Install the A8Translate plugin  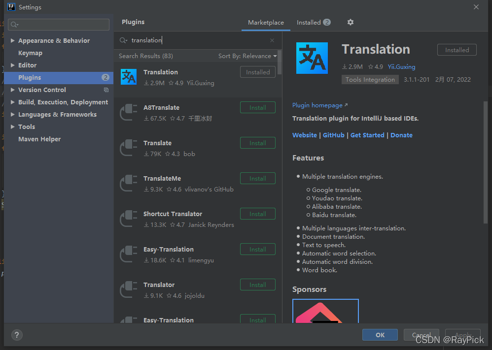point(258,107)
